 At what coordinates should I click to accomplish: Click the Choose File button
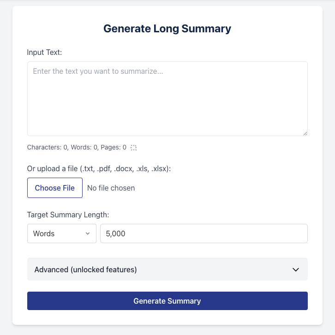coord(55,188)
